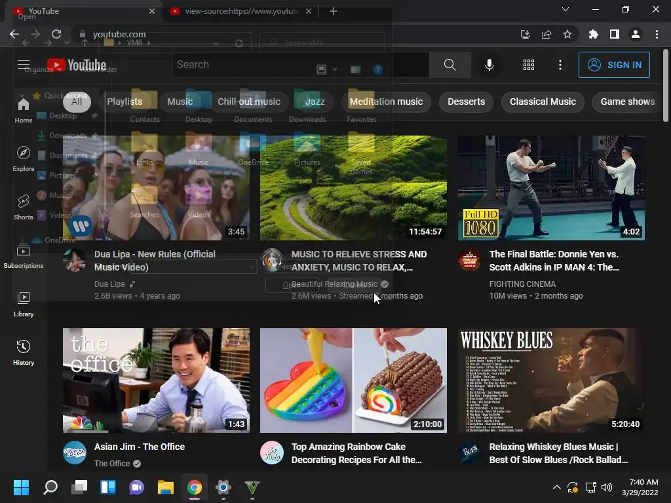
Task: Open a new browser tab
Action: pyautogui.click(x=334, y=11)
